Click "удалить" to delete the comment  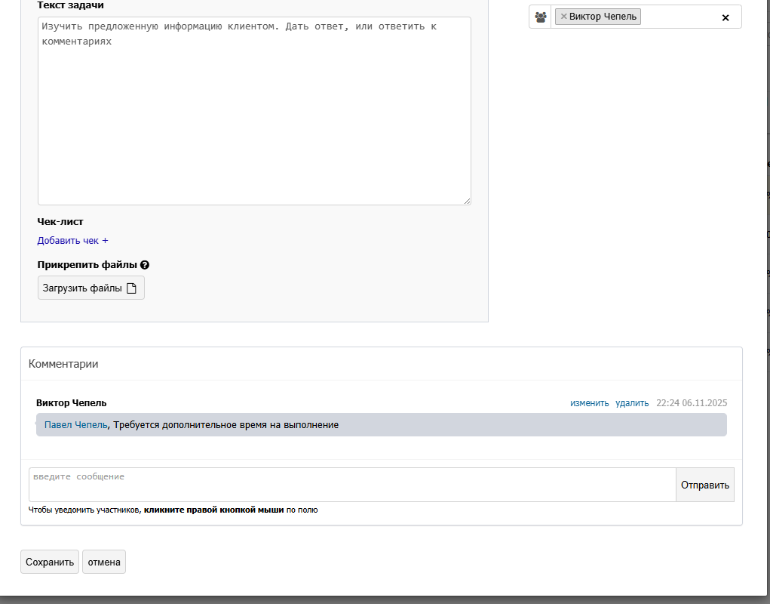tap(632, 403)
